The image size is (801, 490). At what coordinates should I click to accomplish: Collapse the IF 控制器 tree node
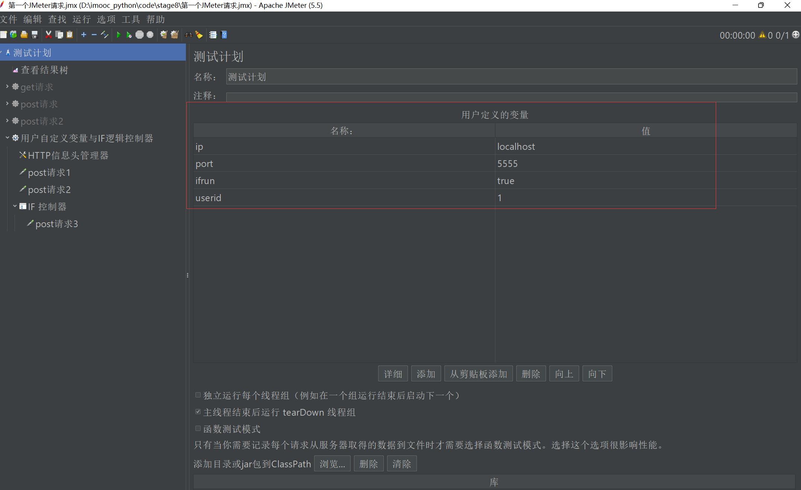(x=15, y=206)
